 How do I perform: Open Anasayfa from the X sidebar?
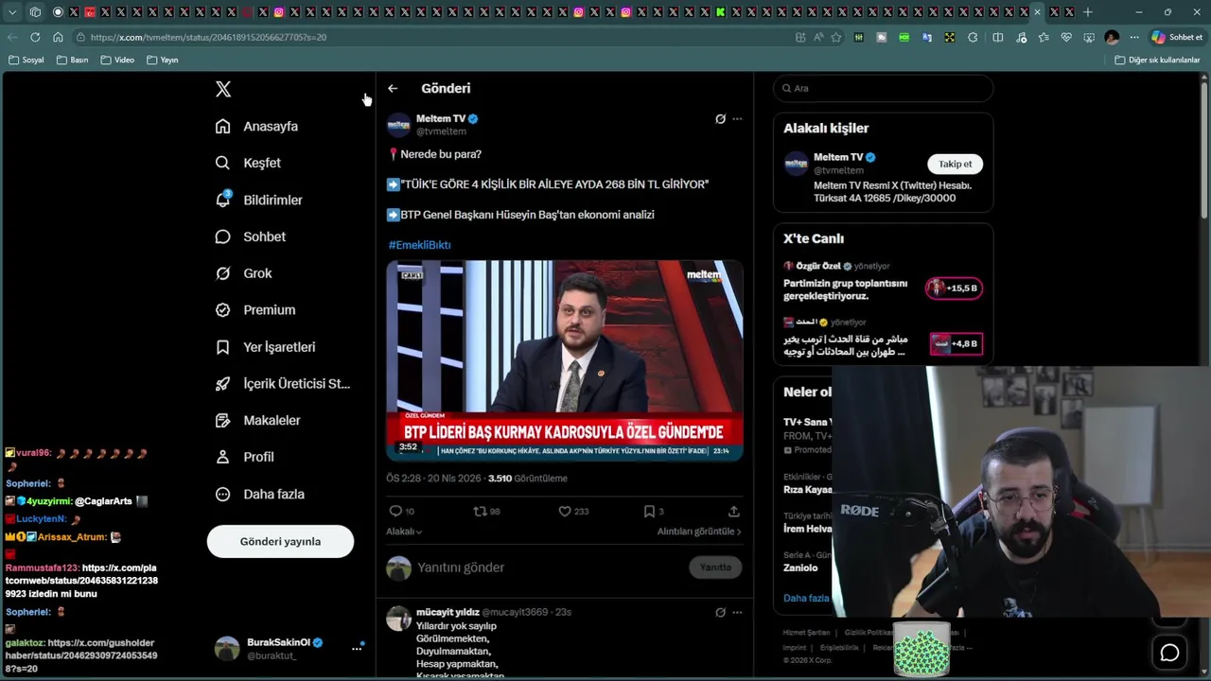tap(256, 126)
